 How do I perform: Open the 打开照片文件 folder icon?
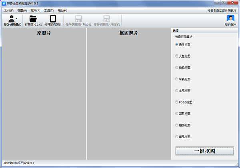[x=33, y=18]
